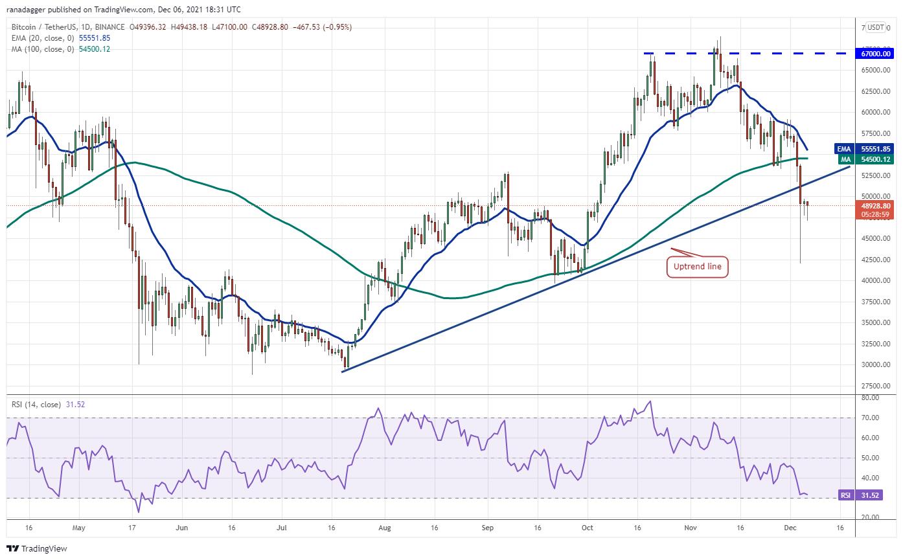Click the 50.00 RSI axis label

[870, 458]
